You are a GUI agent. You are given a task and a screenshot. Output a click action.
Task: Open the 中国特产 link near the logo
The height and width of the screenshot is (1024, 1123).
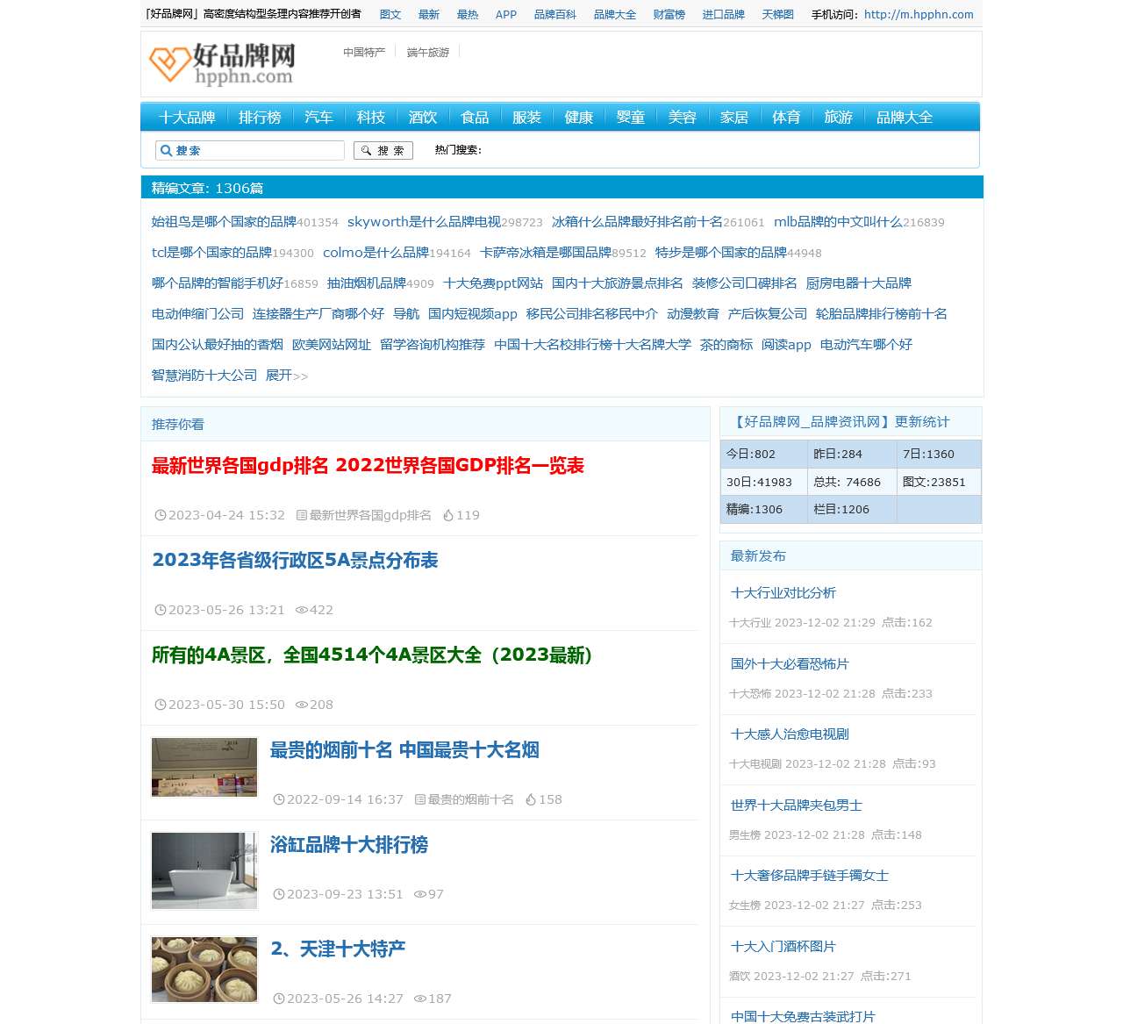point(363,52)
